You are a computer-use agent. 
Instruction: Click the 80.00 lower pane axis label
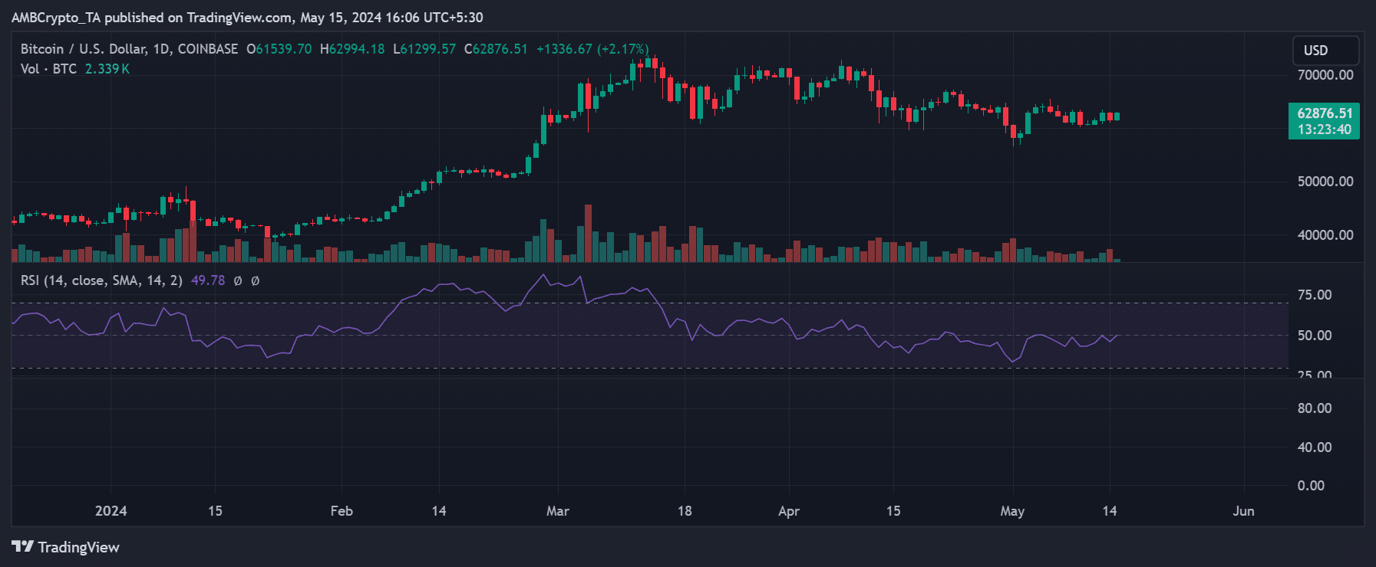click(x=1315, y=408)
